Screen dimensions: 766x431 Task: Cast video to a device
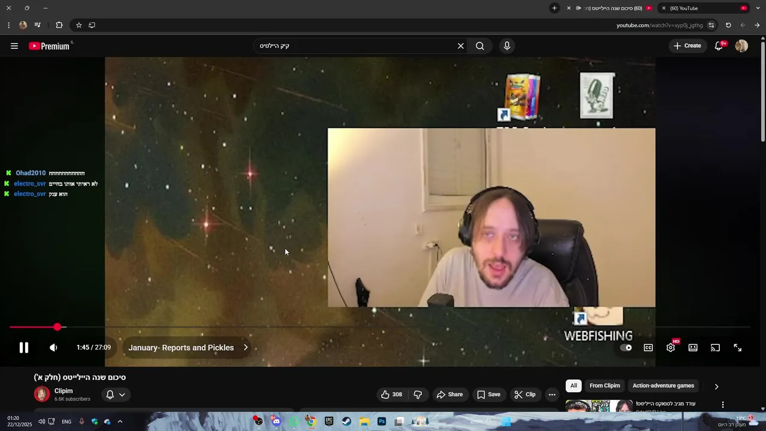coord(715,348)
